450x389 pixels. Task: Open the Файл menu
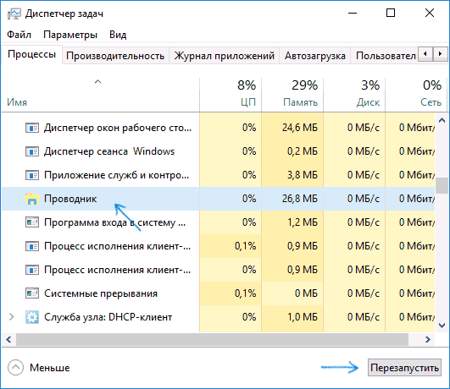(19, 35)
